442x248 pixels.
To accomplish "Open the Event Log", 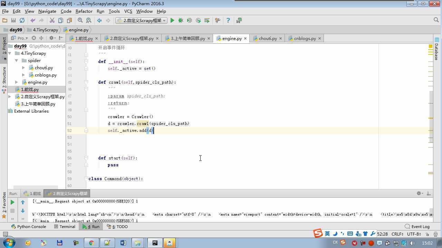I will click(x=417, y=227).
